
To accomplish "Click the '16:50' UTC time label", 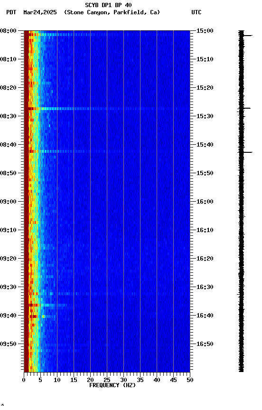I will click(x=205, y=344).
